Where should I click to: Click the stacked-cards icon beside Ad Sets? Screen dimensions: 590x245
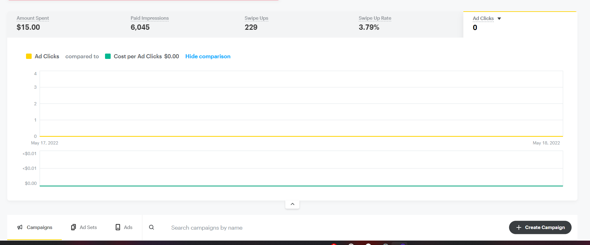pyautogui.click(x=73, y=227)
